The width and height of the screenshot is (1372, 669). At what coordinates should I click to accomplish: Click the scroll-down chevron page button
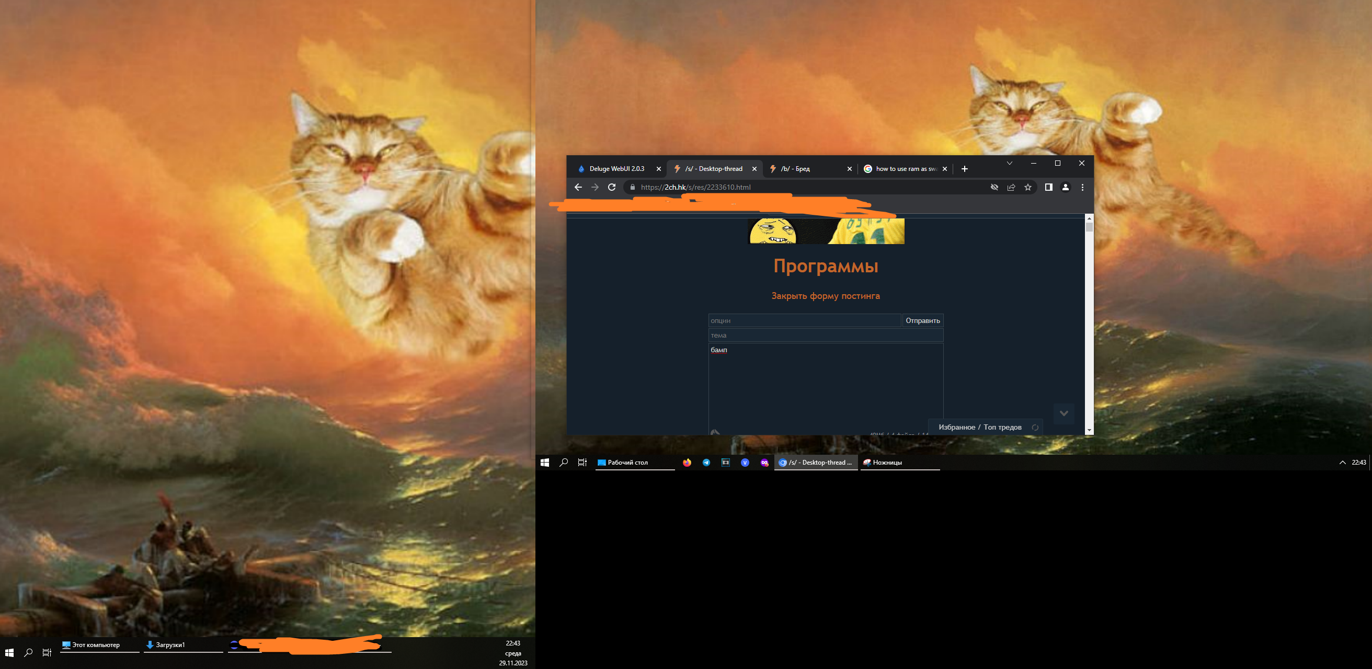click(x=1064, y=413)
